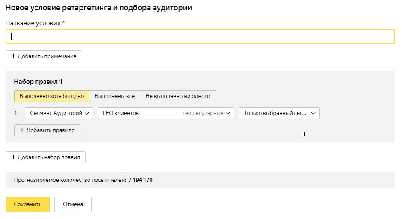Expand the ГЕО клиентов segment dropdown
The image size is (402, 219).
166,113
